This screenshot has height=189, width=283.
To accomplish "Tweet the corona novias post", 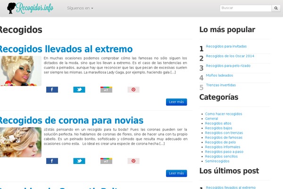I will (x=79, y=161).
